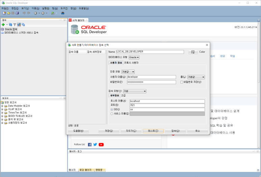Select 분석 뷰 보고서 in reports tree
Image resolution: width=261 pixels, height=177 pixels.
(16, 119)
